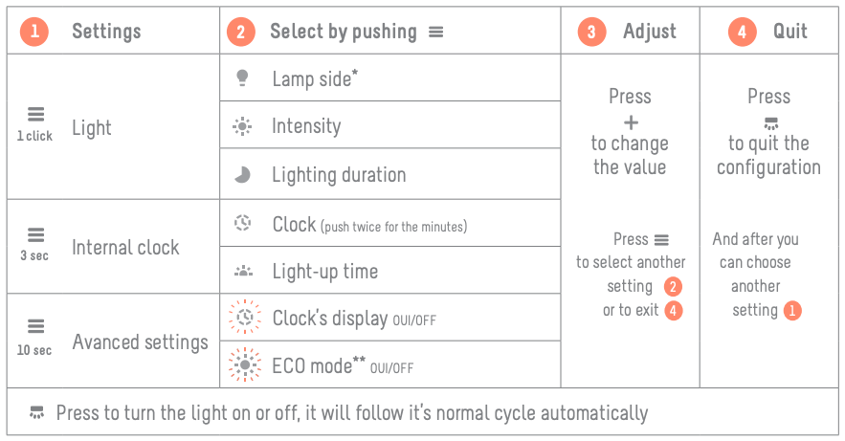Screen dimensions: 845x441
Task: Click the Avanced settings label
Action: (140, 342)
